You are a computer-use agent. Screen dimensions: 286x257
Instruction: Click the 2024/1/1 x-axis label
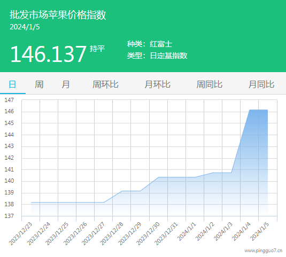pyautogui.click(x=187, y=231)
